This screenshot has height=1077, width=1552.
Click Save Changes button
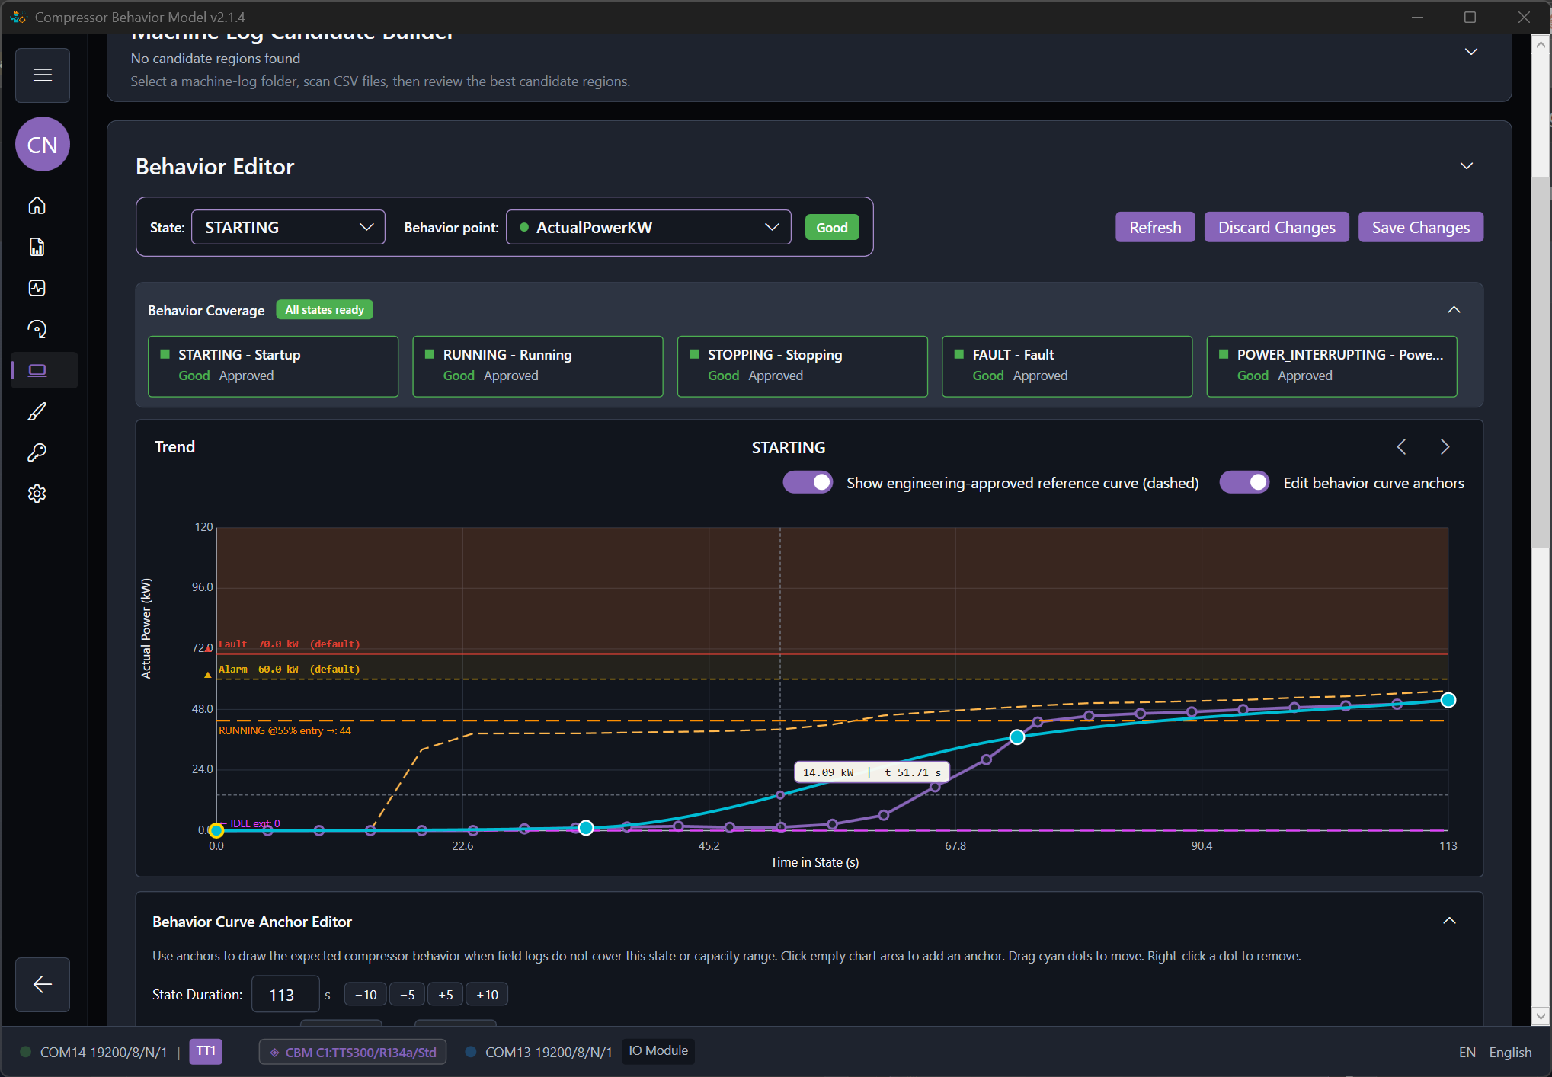1421,227
